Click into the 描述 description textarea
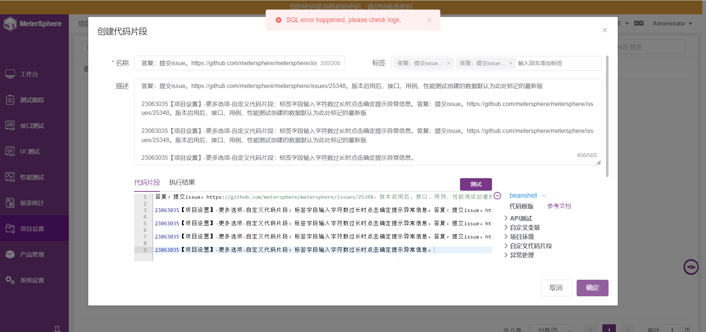 pyautogui.click(x=368, y=122)
